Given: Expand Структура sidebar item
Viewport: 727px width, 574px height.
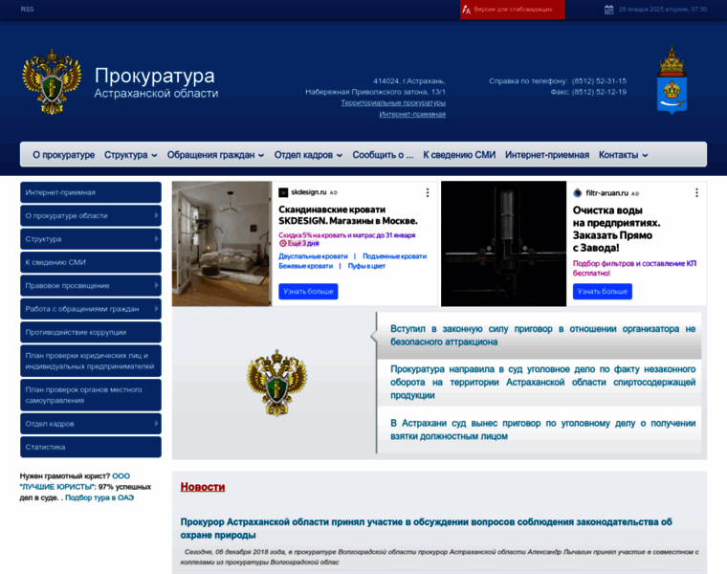Looking at the screenshot, I should [91, 239].
